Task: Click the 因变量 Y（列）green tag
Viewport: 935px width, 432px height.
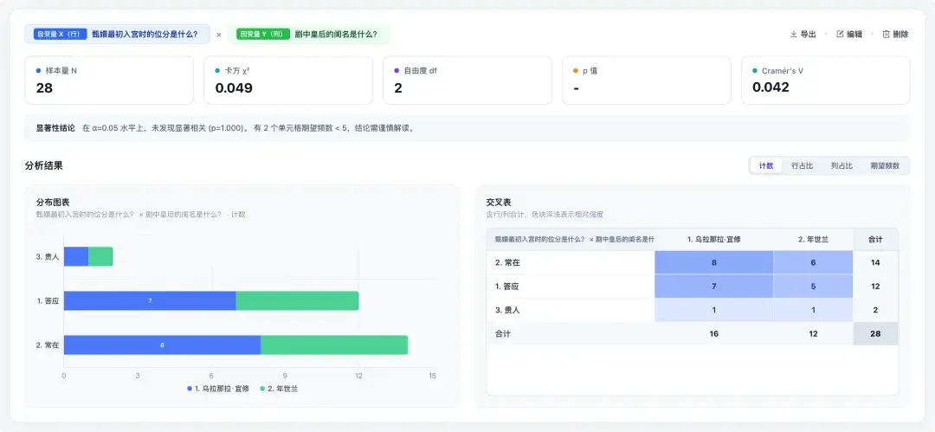Action: point(263,34)
